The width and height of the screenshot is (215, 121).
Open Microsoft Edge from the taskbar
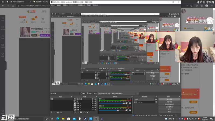click(x=58, y=119)
